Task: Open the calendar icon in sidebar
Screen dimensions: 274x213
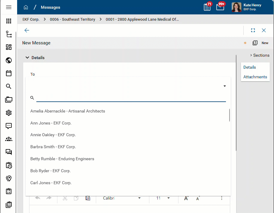Action: coord(9,73)
